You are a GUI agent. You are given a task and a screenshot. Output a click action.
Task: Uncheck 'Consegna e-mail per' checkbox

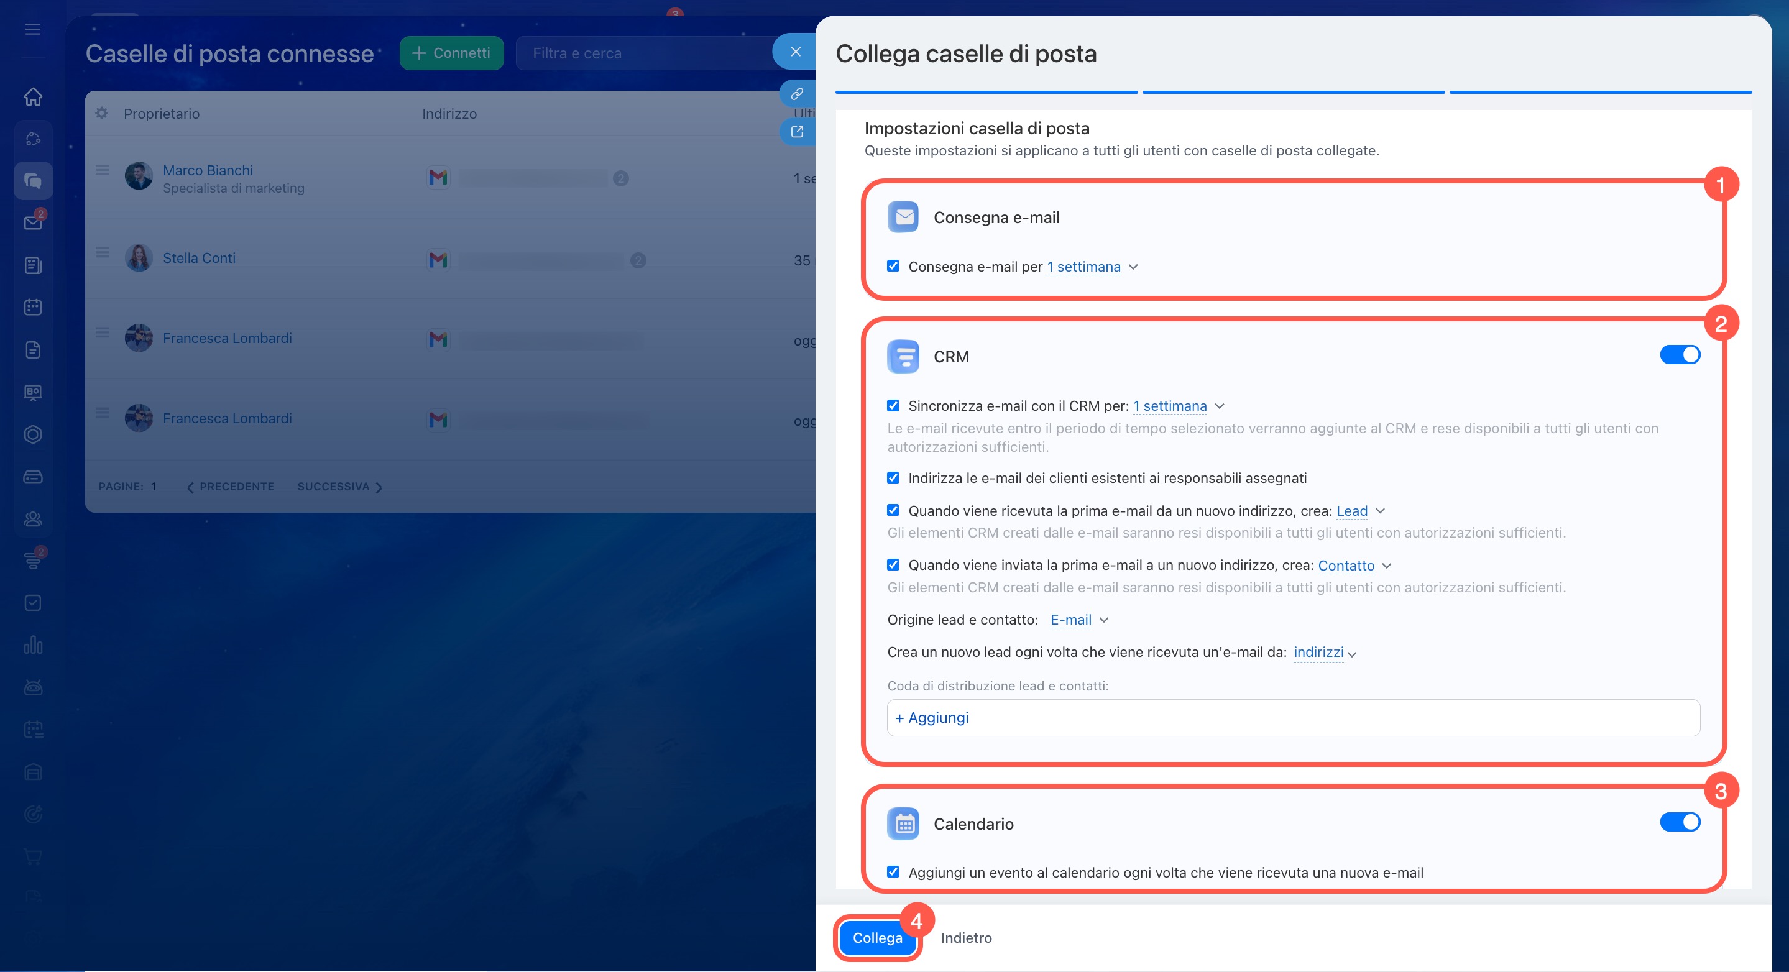pyautogui.click(x=893, y=266)
